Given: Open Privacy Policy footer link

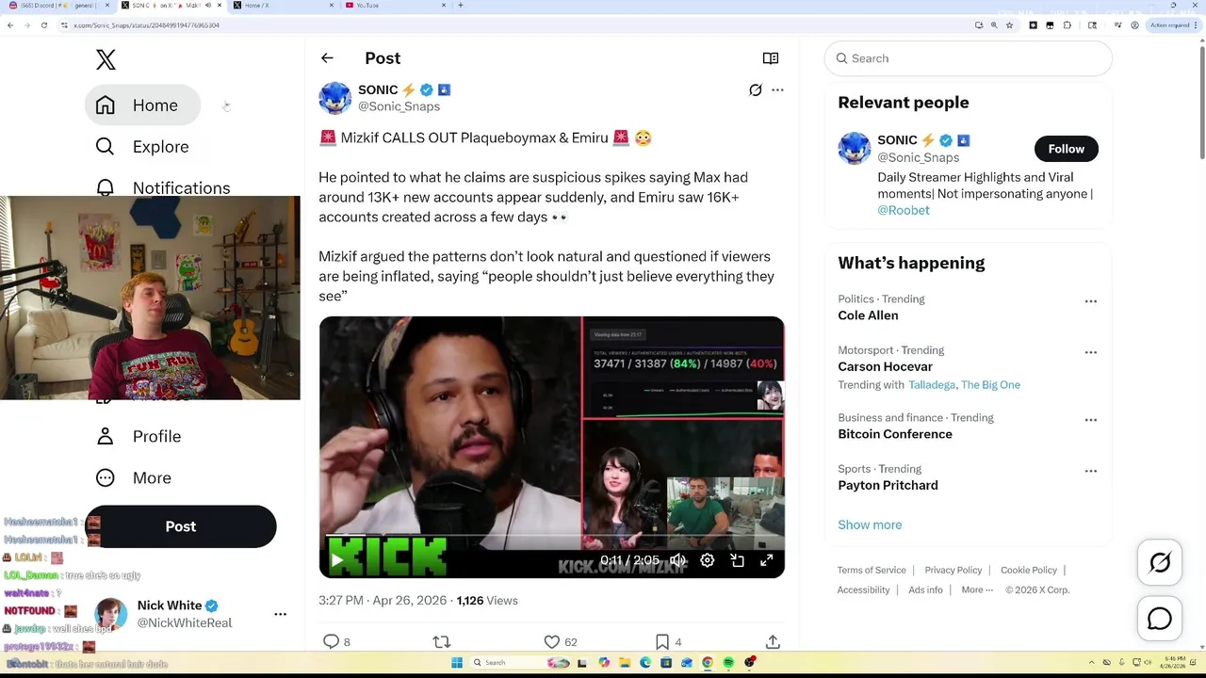Looking at the screenshot, I should click(x=953, y=571).
